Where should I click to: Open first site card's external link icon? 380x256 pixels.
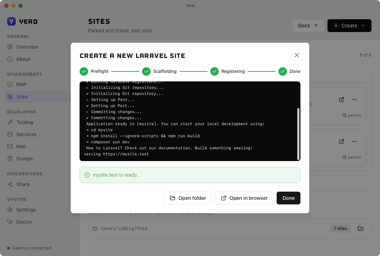tap(341, 100)
